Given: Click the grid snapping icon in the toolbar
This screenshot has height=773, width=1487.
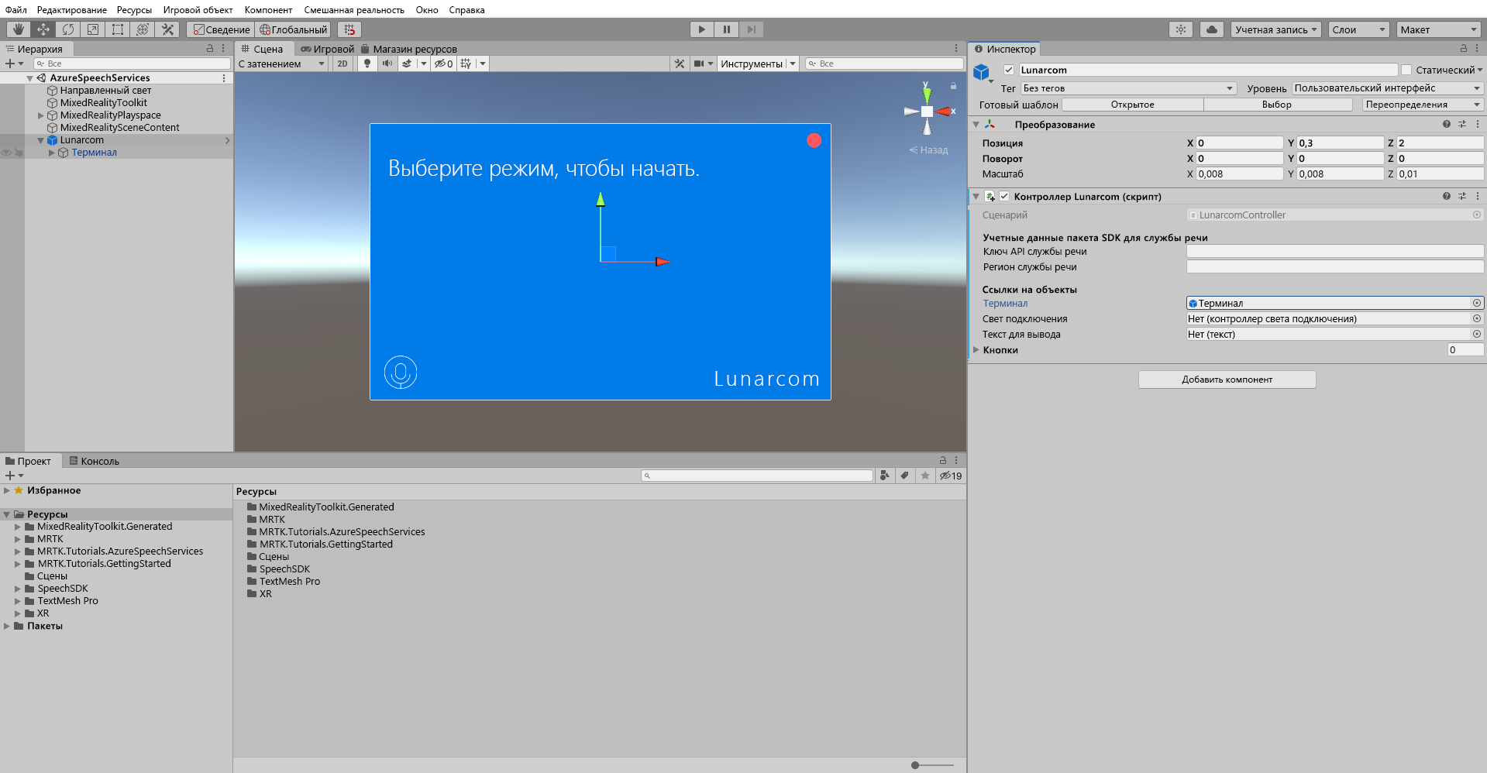Looking at the screenshot, I should tap(348, 29).
